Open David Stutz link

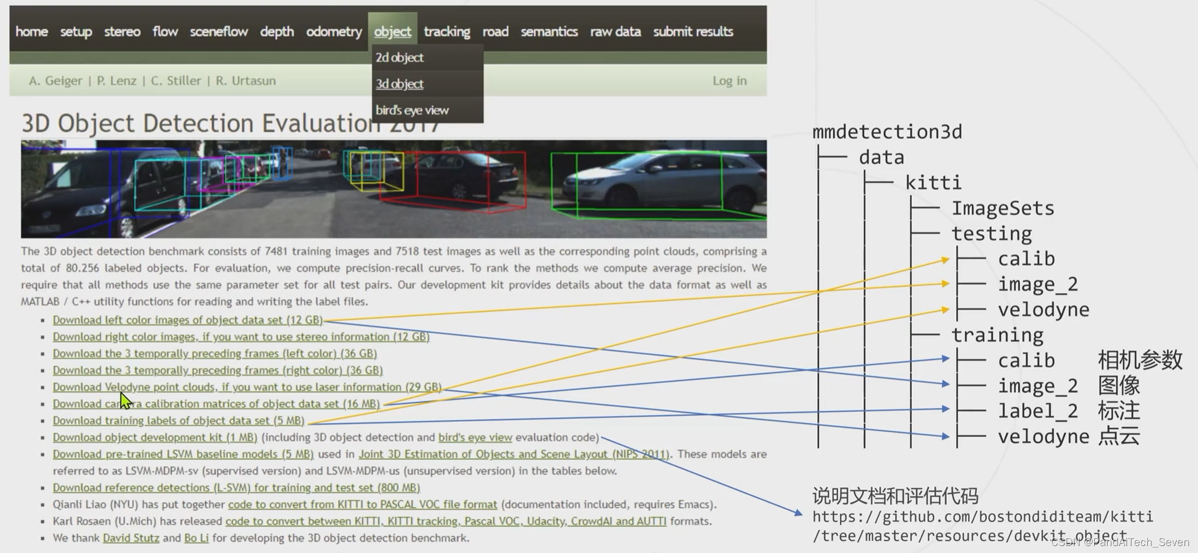click(131, 538)
